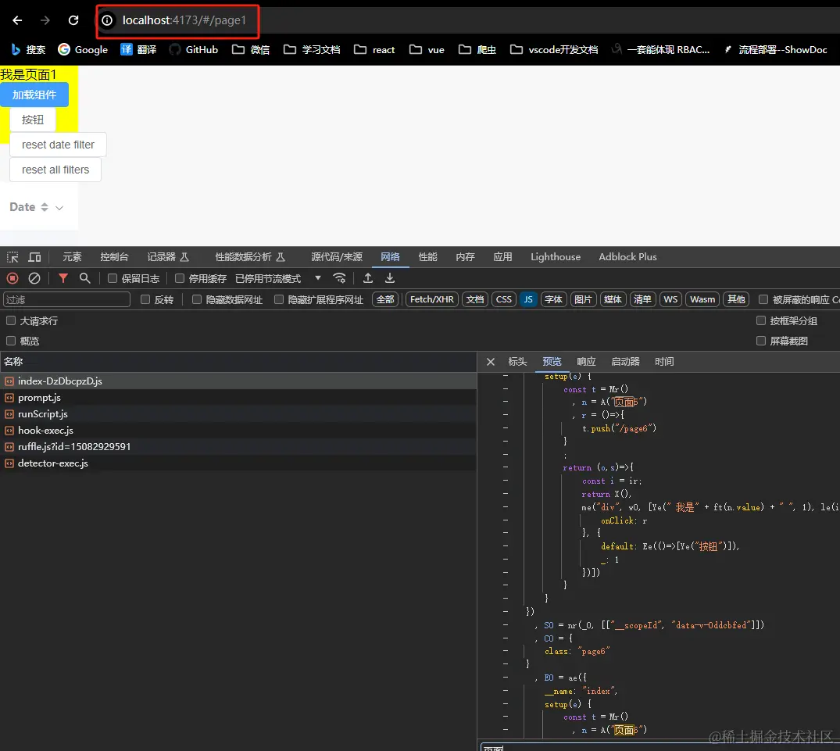The width and height of the screenshot is (840, 751).
Task: Focus the 过滤 filter input field
Action: (67, 299)
